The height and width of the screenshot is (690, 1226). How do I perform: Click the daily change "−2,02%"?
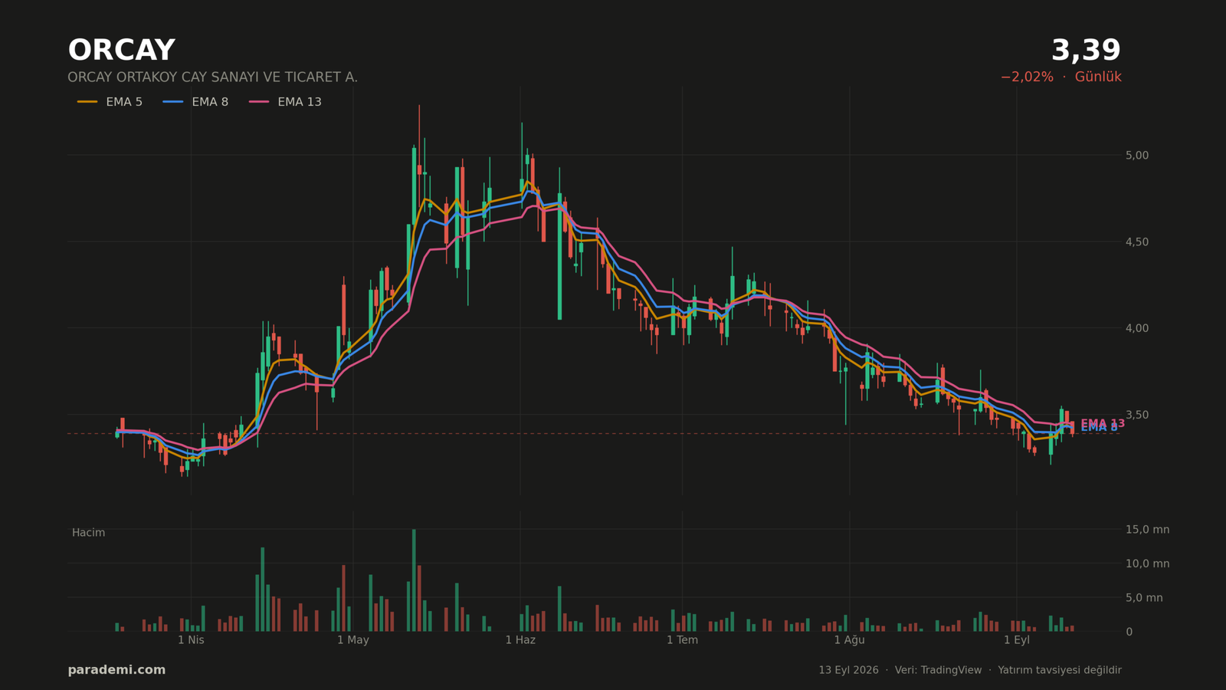click(1027, 77)
